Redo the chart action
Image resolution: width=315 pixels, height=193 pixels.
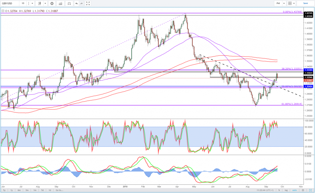(x=82, y=3)
